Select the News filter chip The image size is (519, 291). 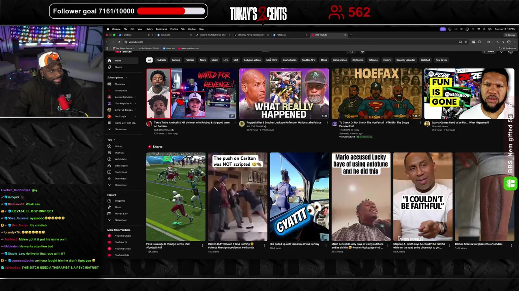203,60
